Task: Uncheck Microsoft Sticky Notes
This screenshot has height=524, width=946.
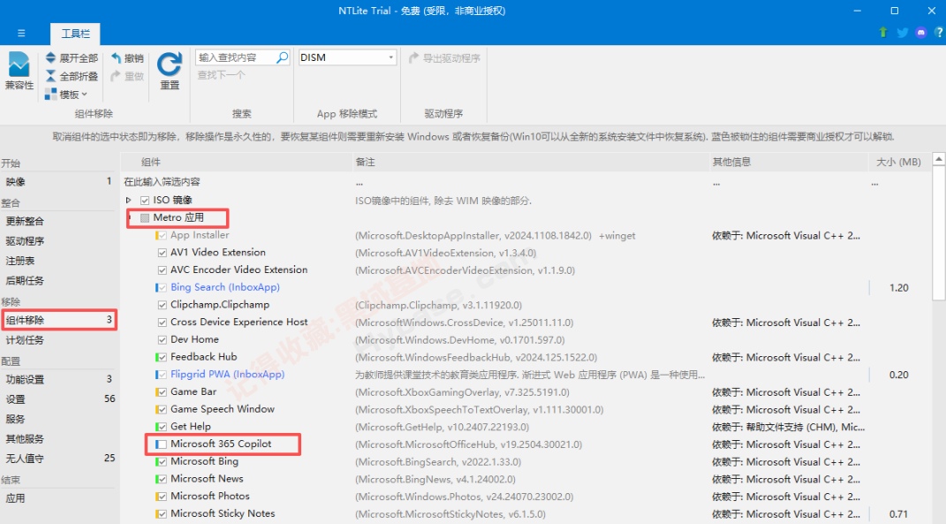Action: 163,513
